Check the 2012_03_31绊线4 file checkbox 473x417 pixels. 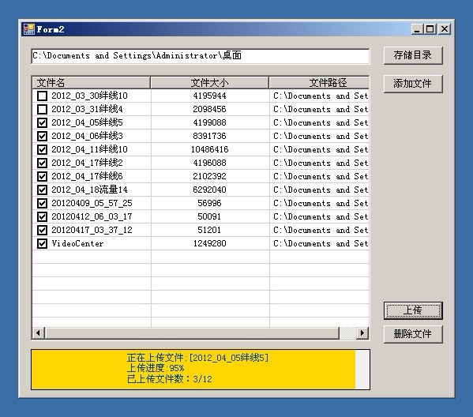click(x=42, y=109)
